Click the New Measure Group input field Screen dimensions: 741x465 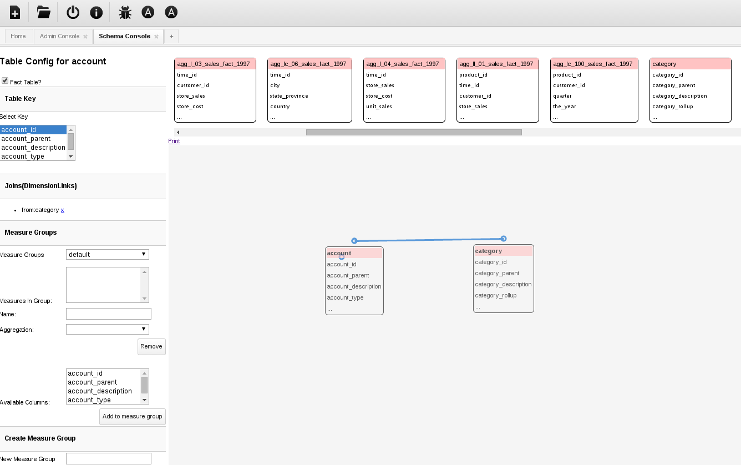(x=109, y=458)
